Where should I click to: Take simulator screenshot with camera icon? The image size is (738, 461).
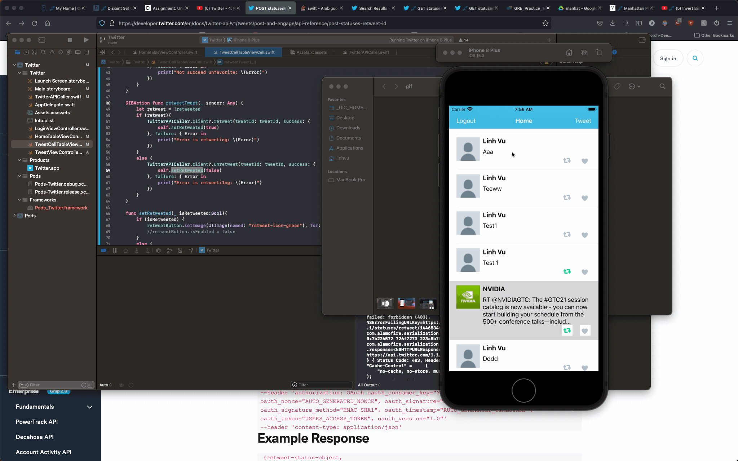[x=584, y=53]
